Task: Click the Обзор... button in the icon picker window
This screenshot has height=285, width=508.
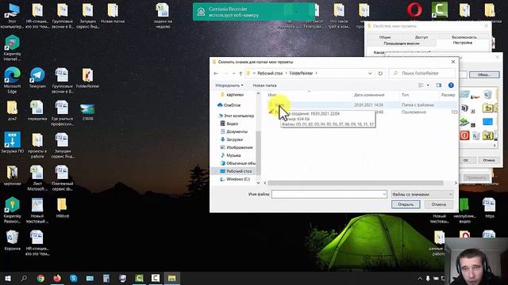Action: [484, 74]
